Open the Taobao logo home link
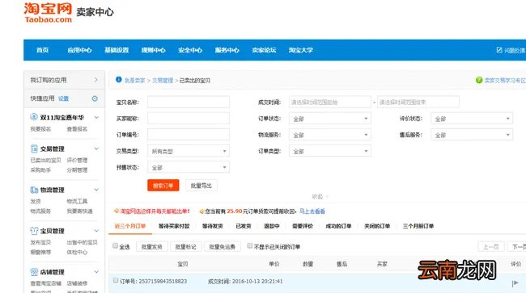 [x=48, y=13]
